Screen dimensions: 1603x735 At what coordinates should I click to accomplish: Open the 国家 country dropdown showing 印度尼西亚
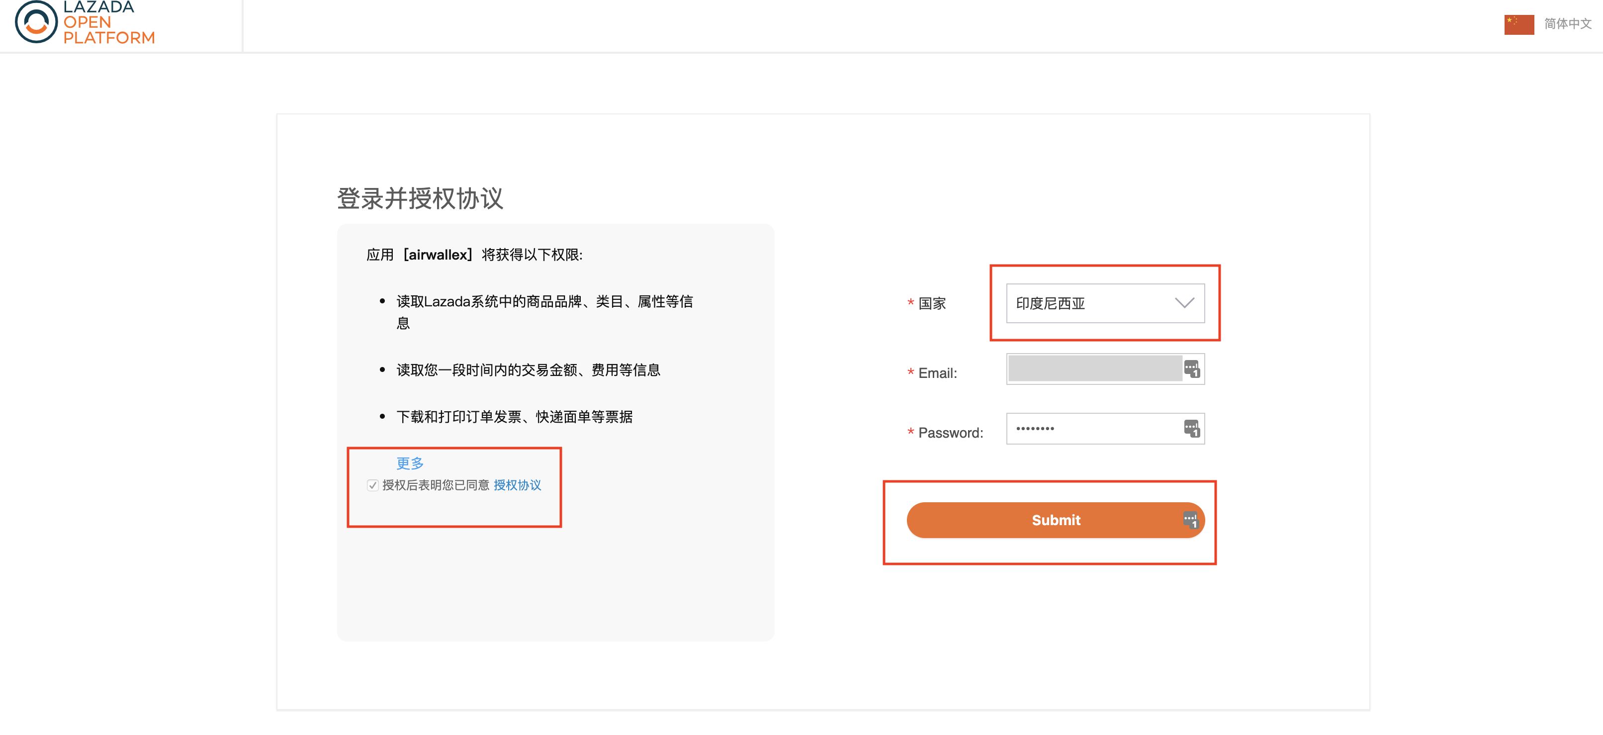1105,303
